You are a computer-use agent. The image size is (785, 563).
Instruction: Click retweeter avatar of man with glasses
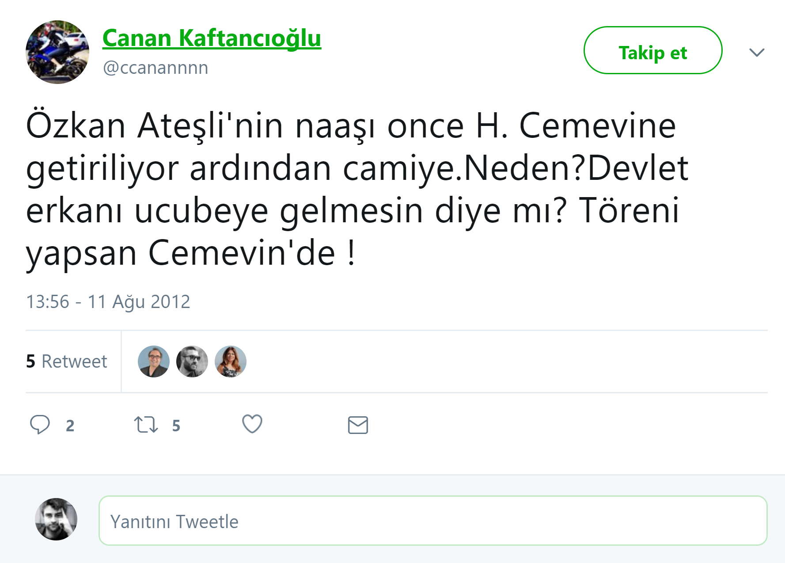pos(154,361)
